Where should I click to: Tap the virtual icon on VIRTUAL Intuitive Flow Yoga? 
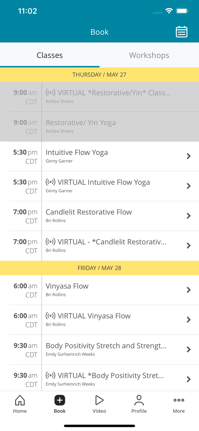(x=50, y=182)
